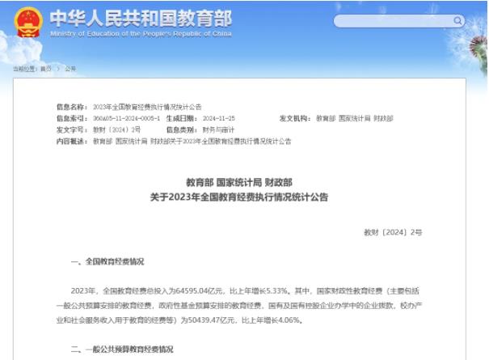This screenshot has width=489, height=360.
Task: Select info category 财务与审计
Action: point(218,129)
